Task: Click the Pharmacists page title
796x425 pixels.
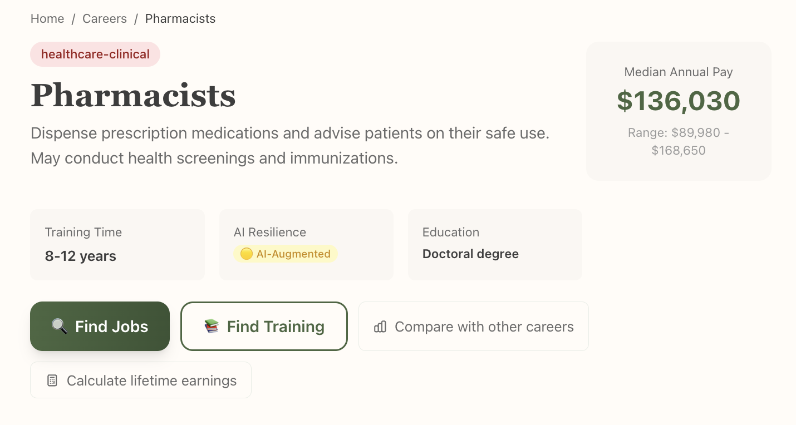Action: point(133,96)
